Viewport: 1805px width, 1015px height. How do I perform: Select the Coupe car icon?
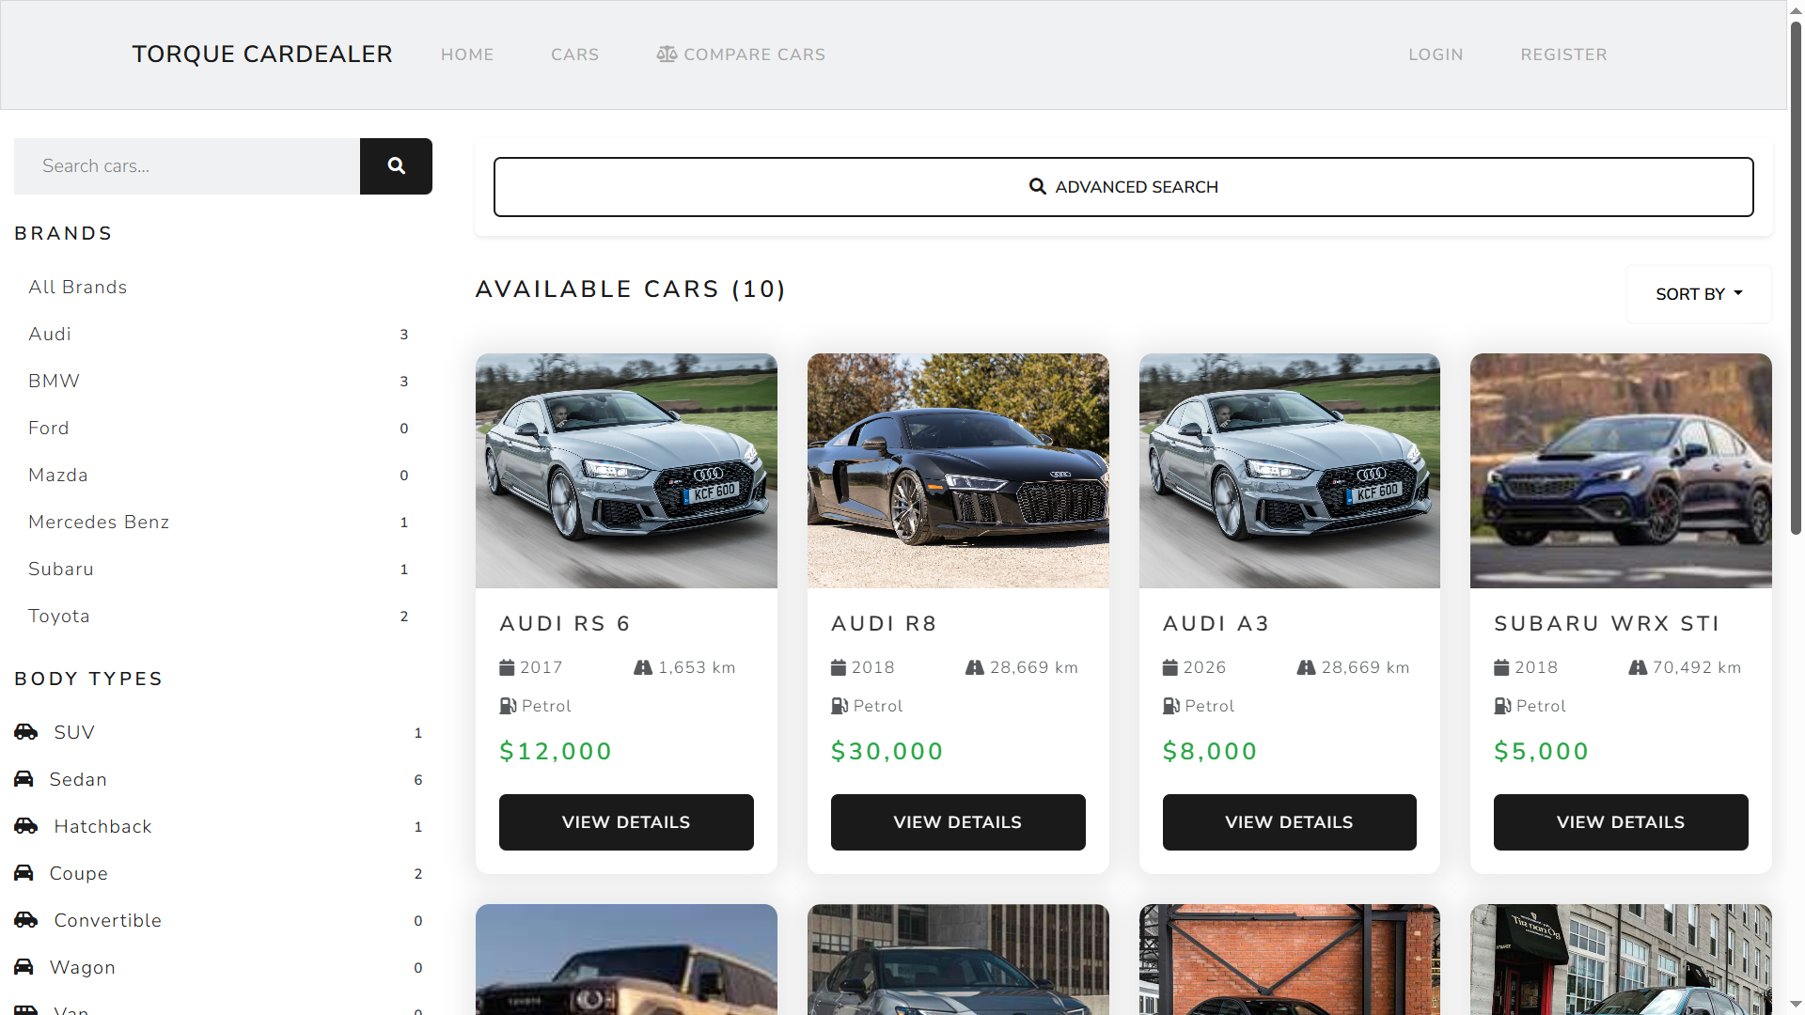pos(23,873)
